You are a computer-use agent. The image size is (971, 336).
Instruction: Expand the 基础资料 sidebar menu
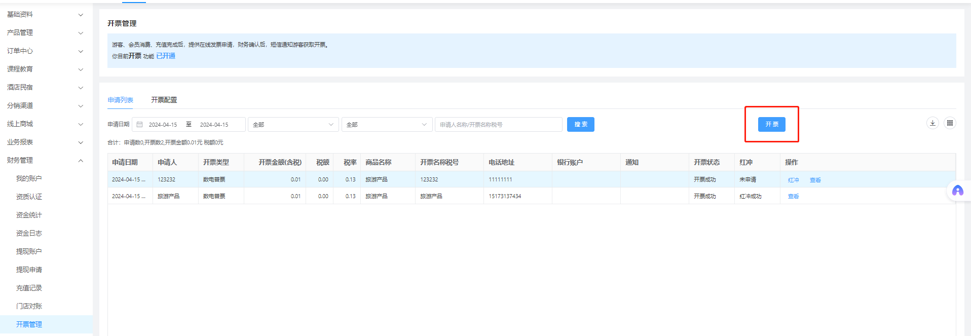tap(45, 15)
